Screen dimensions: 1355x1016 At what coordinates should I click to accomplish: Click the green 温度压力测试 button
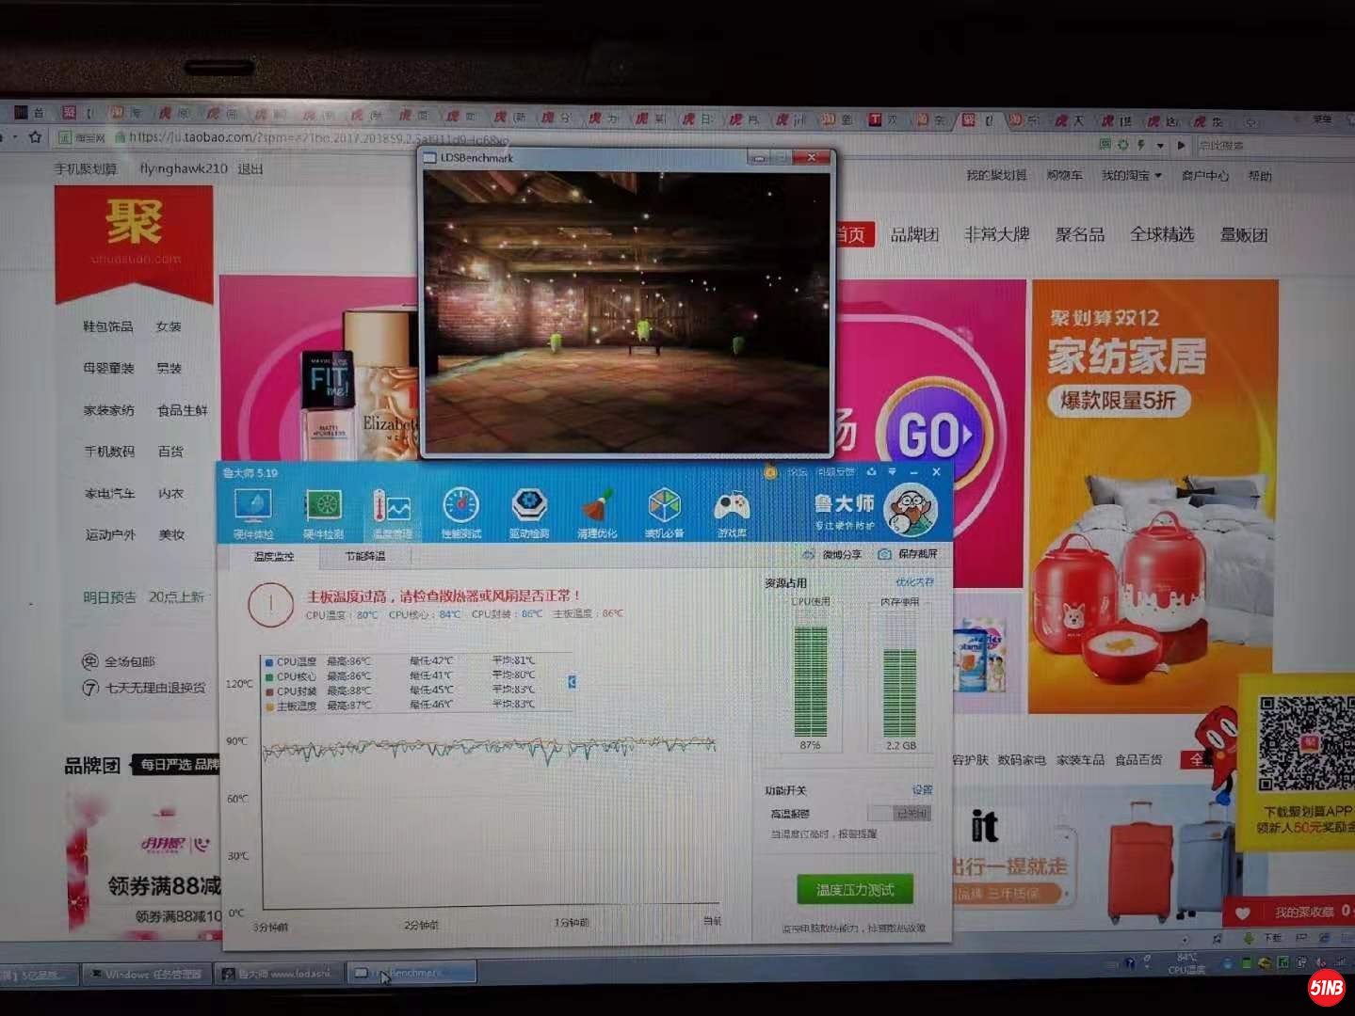[x=855, y=889]
